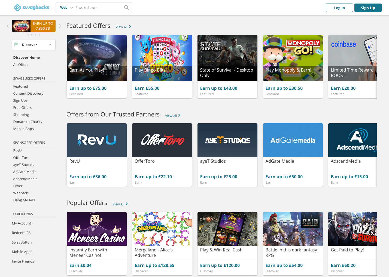Click Earn up to £128.55 Mergeland

[154, 265]
